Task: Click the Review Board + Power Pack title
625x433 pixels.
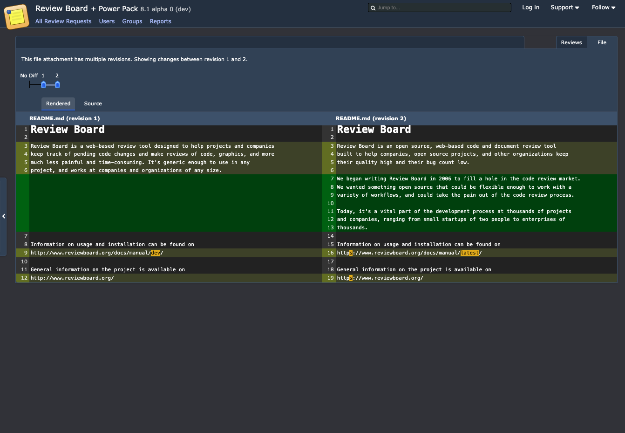Action: 87,8
